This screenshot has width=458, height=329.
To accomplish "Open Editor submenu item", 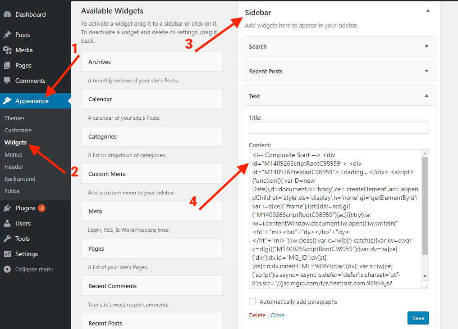I will point(12,191).
